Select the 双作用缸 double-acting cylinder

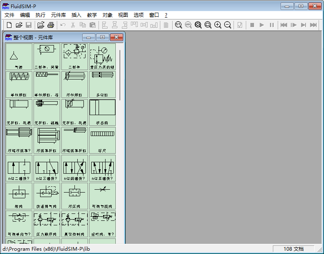[74, 84]
